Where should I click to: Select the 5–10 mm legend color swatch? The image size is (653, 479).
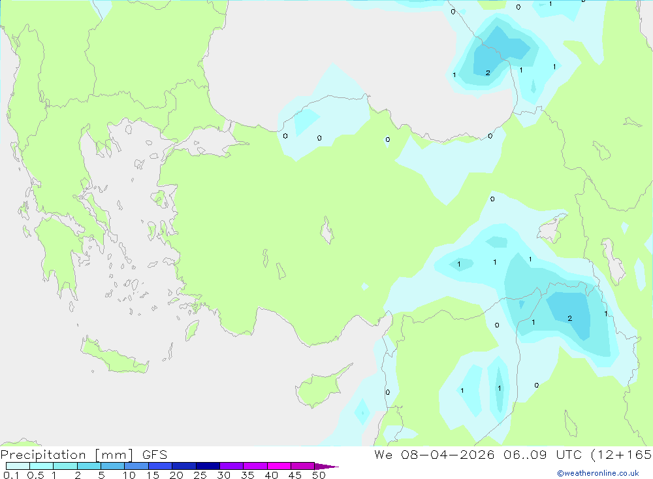pos(113,466)
